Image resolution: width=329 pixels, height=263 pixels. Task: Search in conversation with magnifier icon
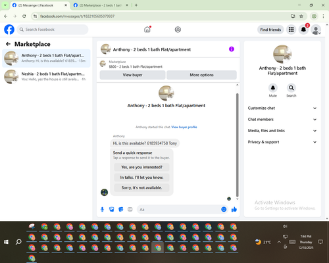coord(291,88)
